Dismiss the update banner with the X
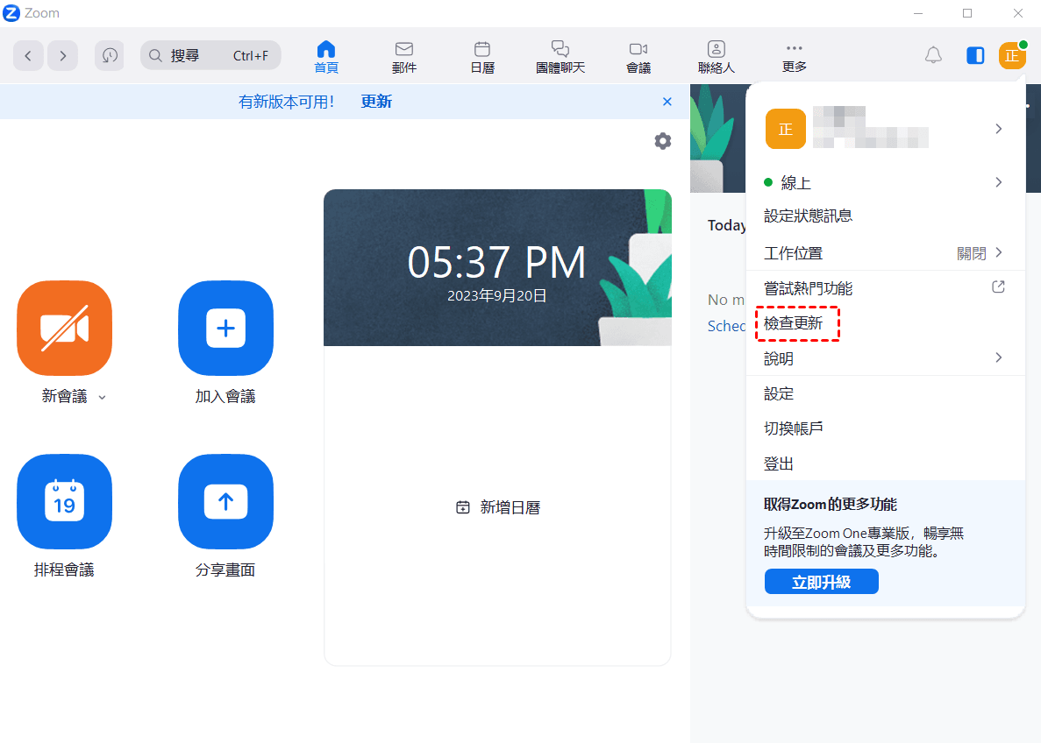Viewport: 1041px width, 743px height. click(667, 102)
